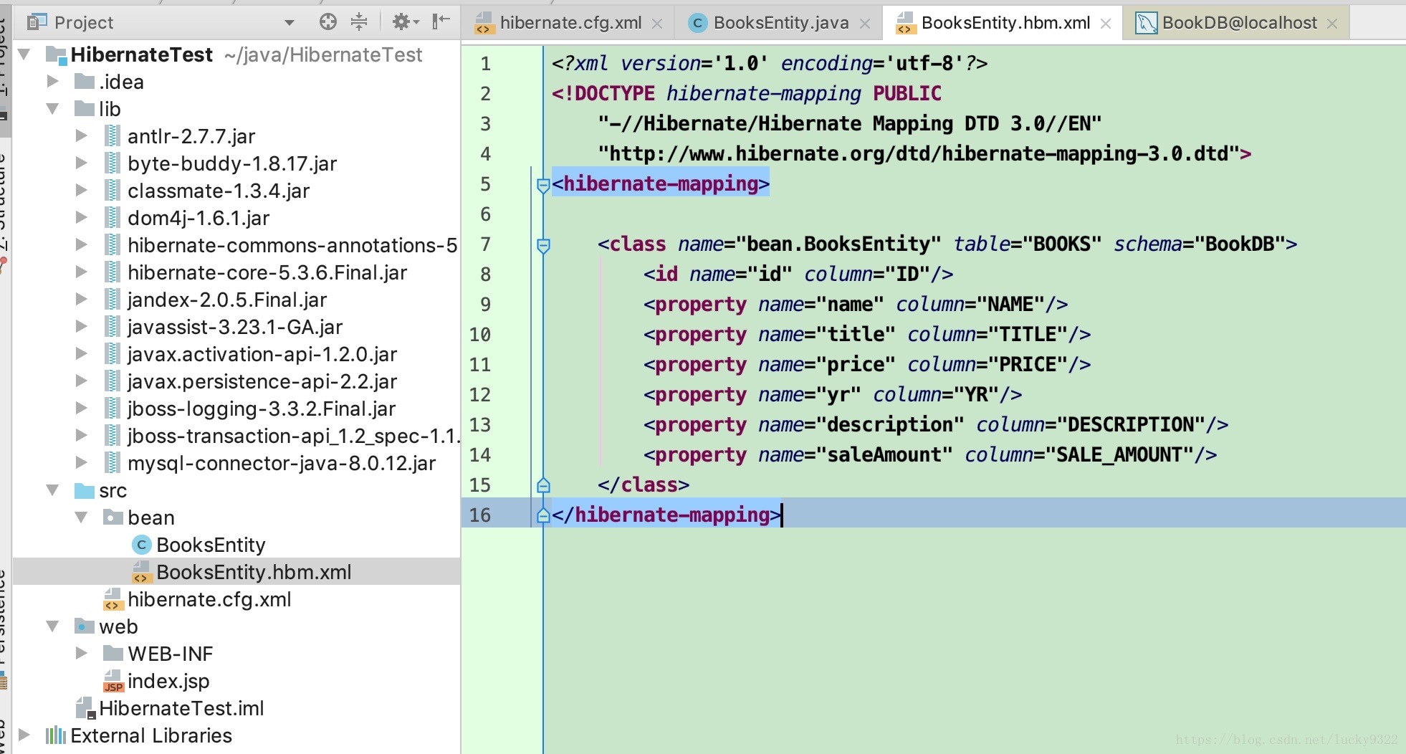Viewport: 1406px width, 754px height.
Task: Click the External Libraries icon
Action: (56, 735)
